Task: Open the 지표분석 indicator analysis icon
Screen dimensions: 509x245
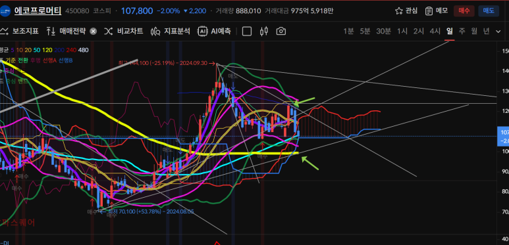Action: pyautogui.click(x=156, y=32)
